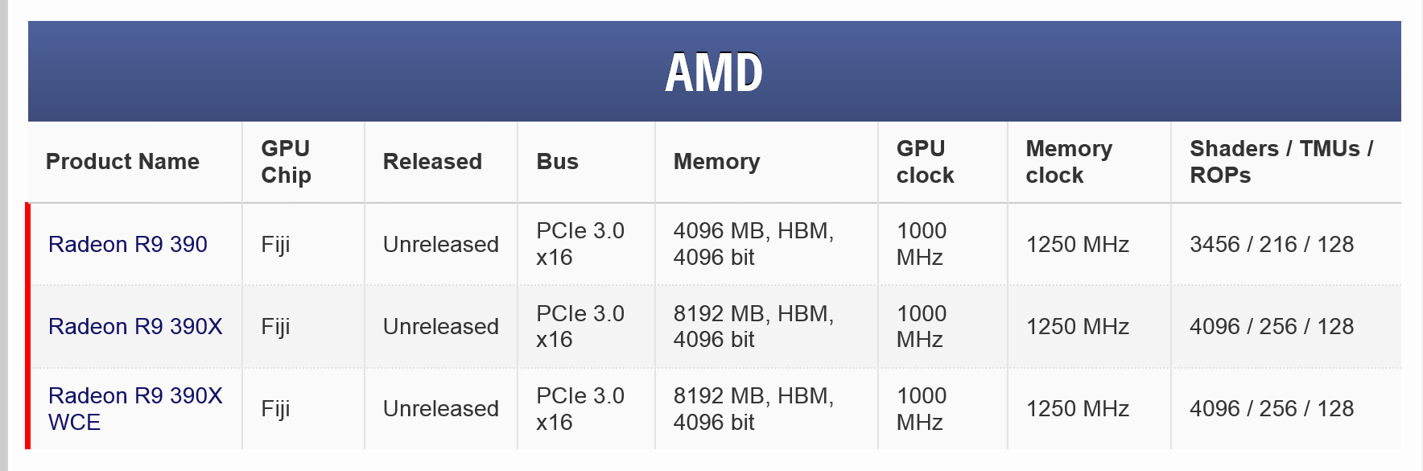Click the Memory column header
Screen dimensions: 1423x471
pos(716,162)
